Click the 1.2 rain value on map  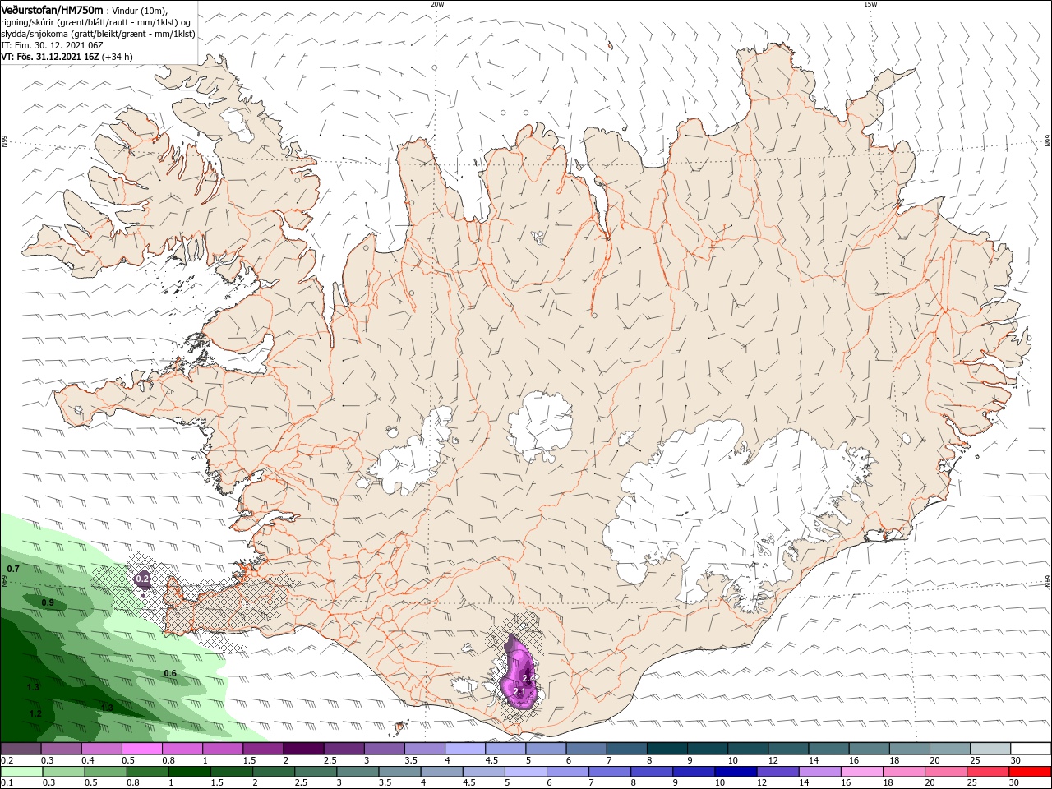point(35,713)
